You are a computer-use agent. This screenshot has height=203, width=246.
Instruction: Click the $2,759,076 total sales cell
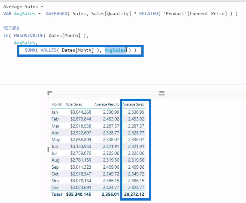pos(81,153)
